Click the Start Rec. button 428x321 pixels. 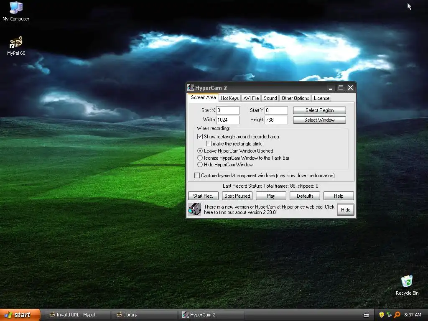point(203,196)
